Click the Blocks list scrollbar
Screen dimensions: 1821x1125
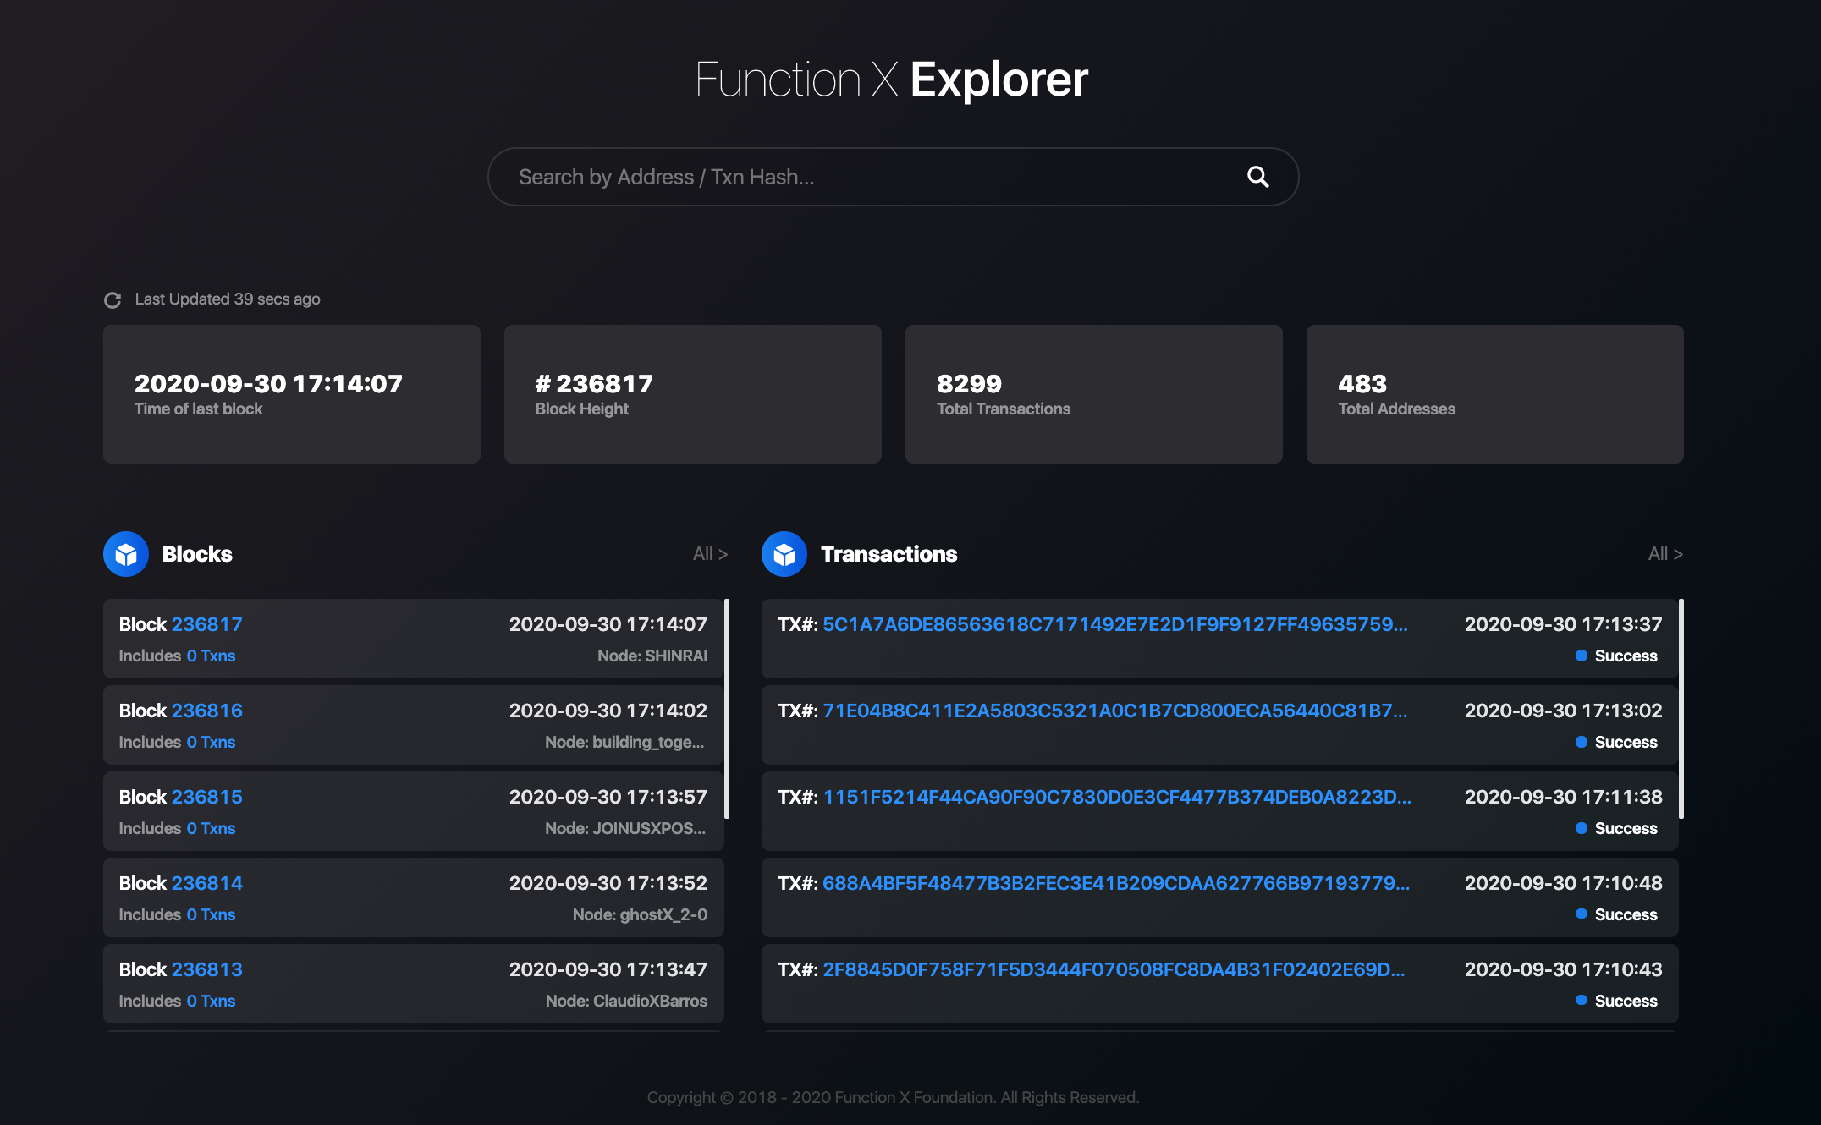click(x=727, y=709)
